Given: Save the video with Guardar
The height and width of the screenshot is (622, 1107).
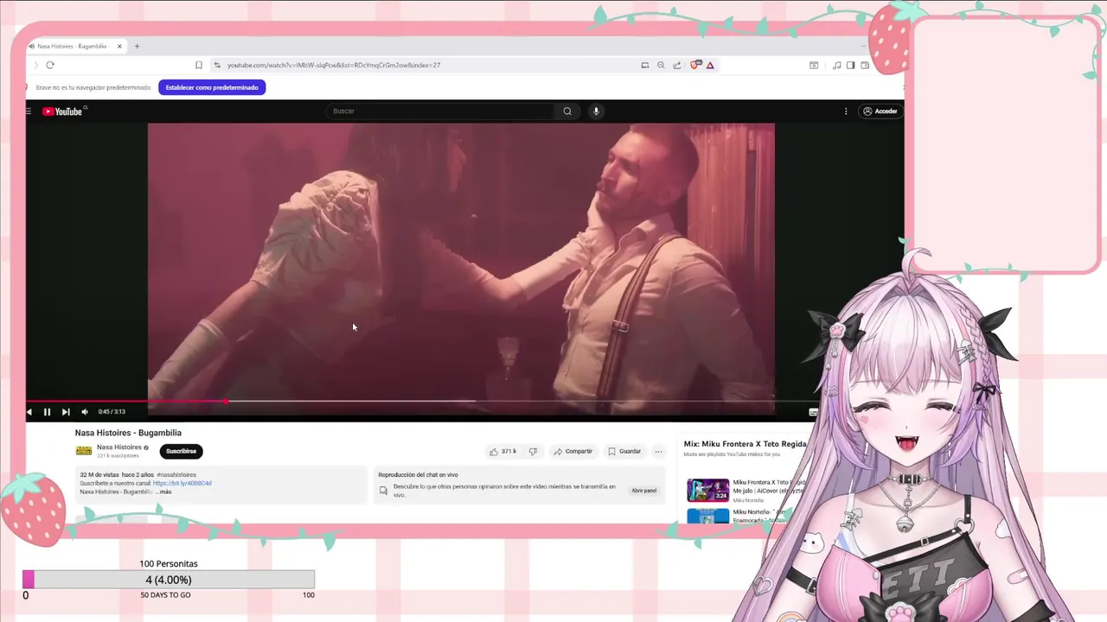Looking at the screenshot, I should pyautogui.click(x=624, y=451).
